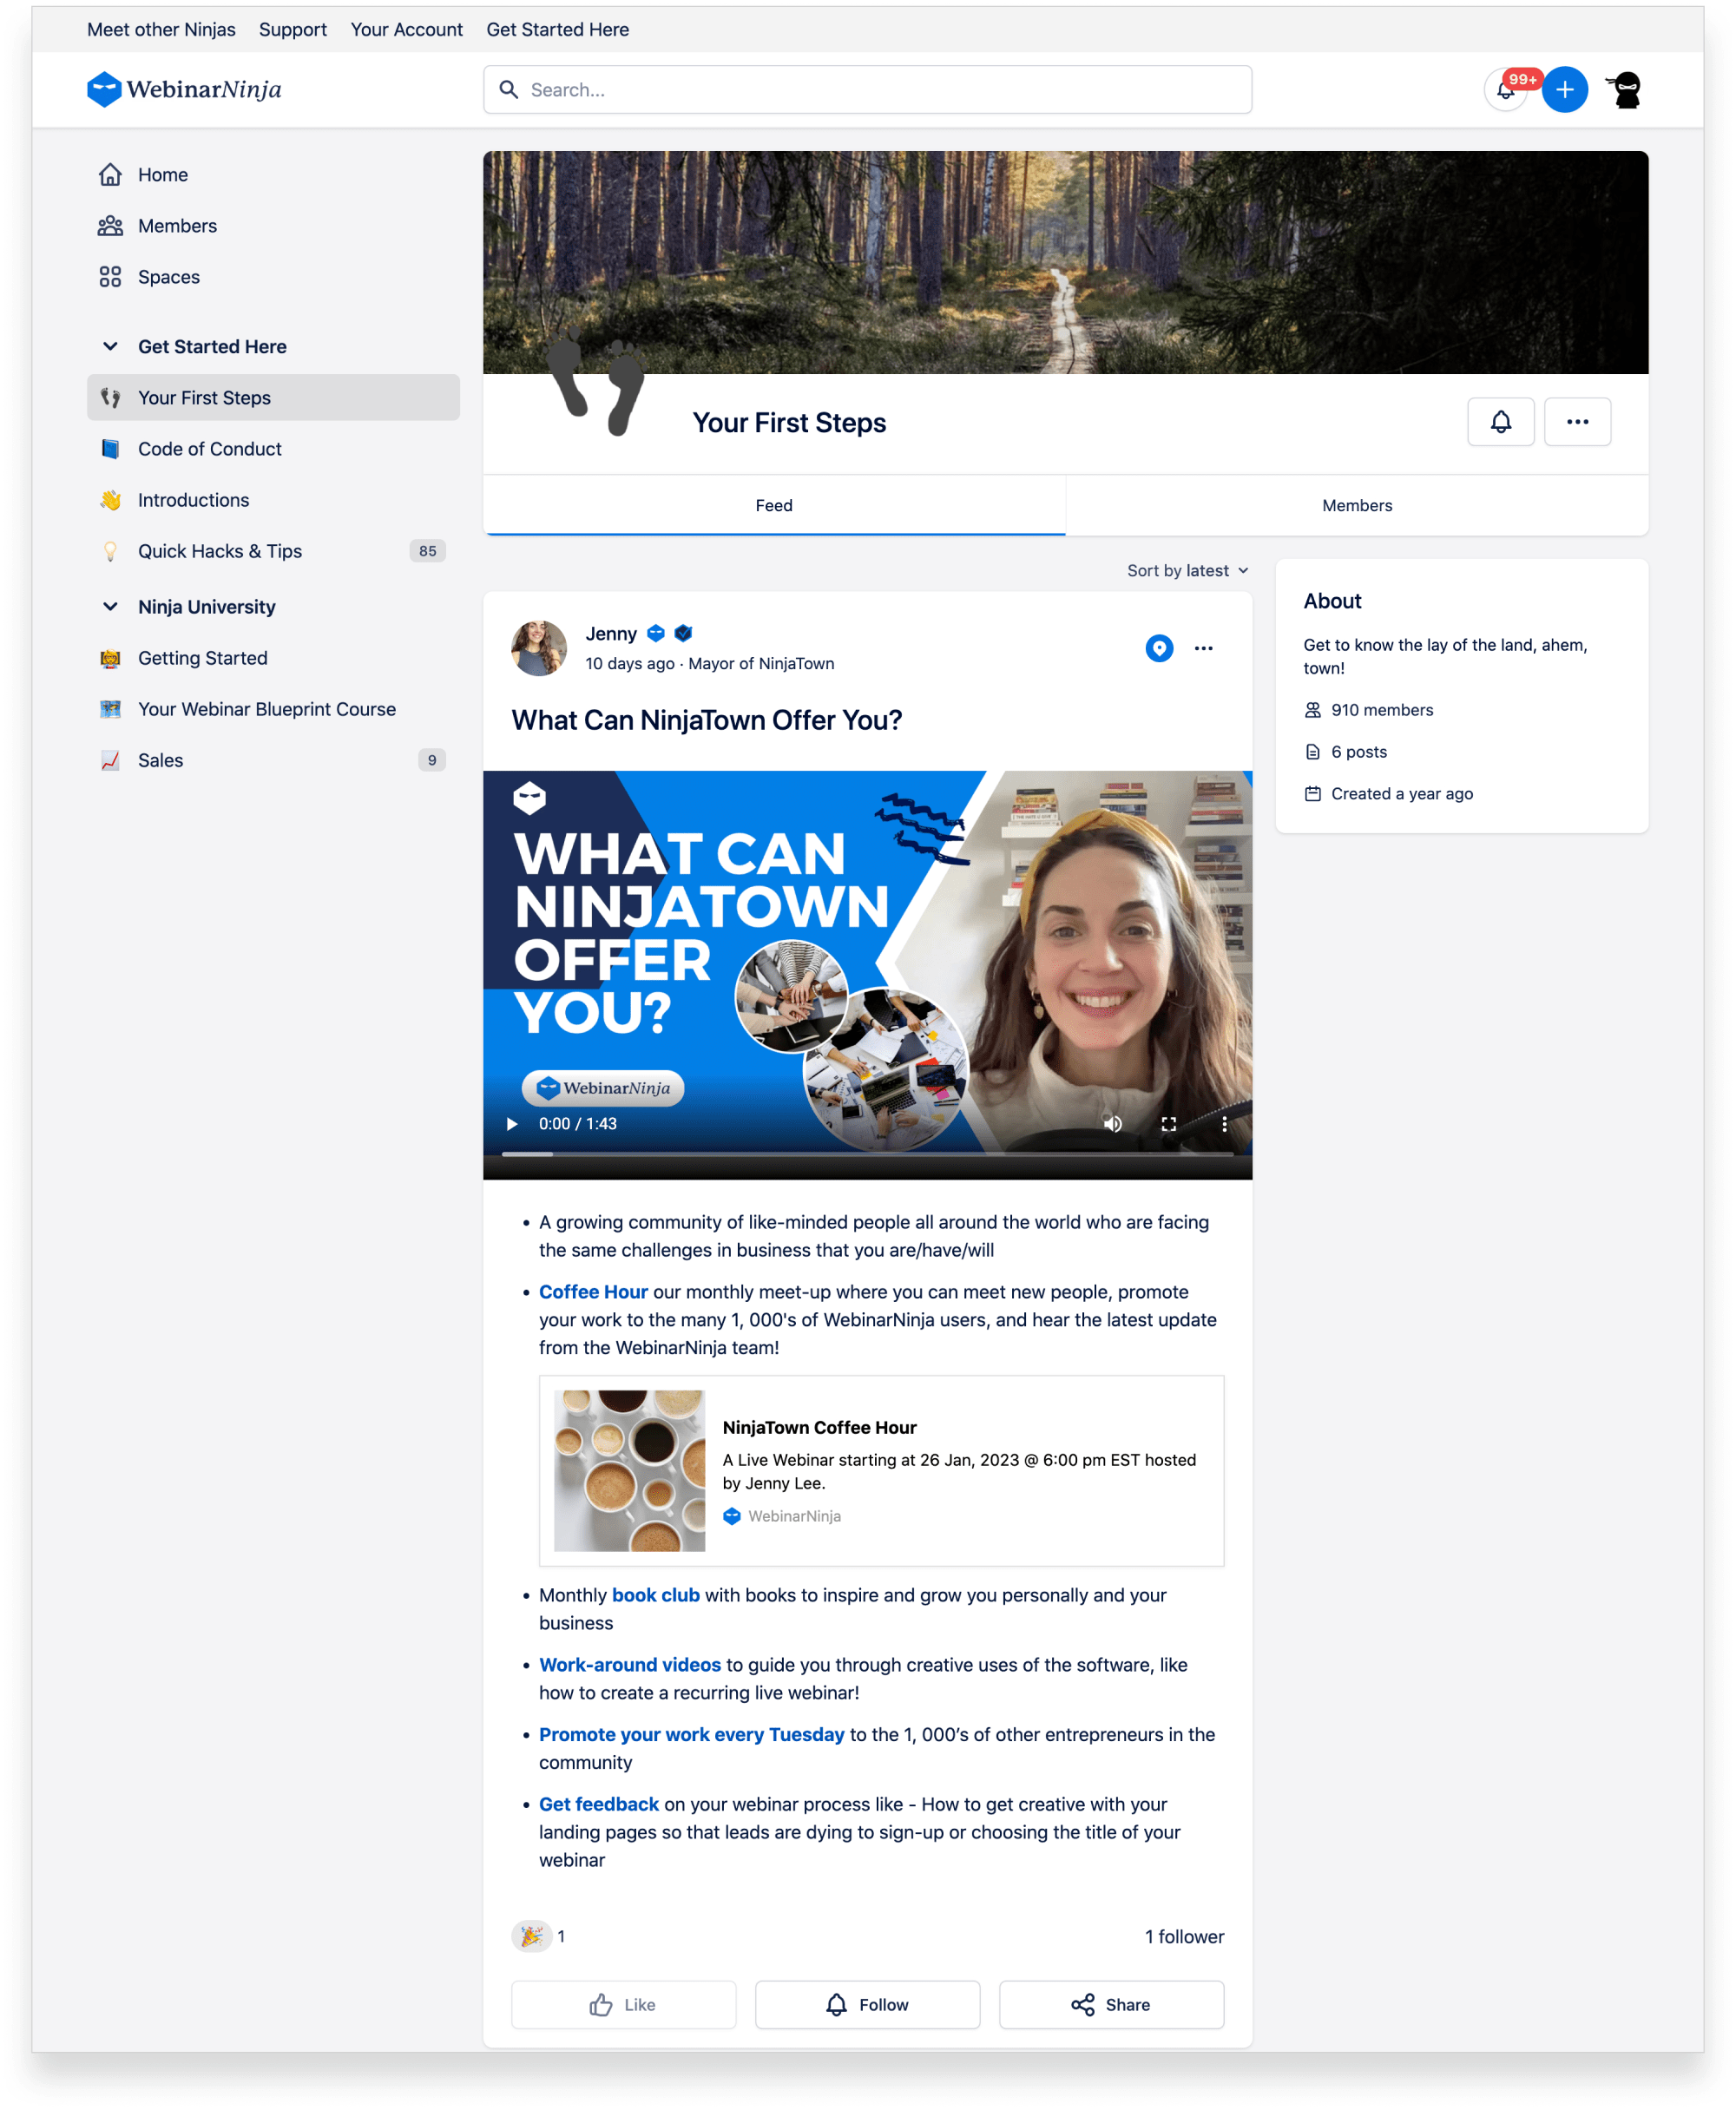Open the space three-dot options menu

click(x=1577, y=422)
